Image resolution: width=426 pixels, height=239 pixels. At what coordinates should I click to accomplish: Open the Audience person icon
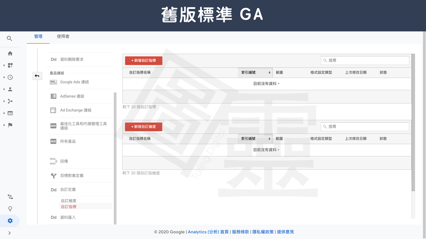coord(10,89)
